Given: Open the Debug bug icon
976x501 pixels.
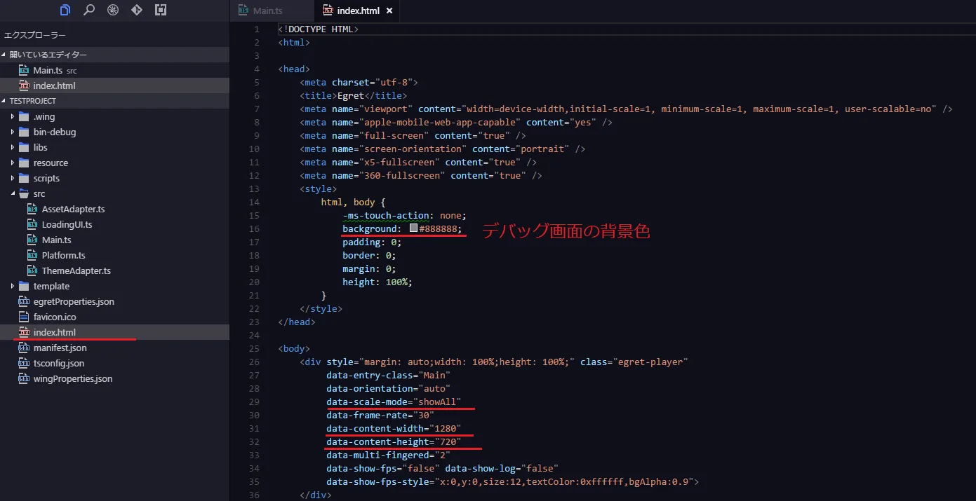Looking at the screenshot, I should [113, 10].
